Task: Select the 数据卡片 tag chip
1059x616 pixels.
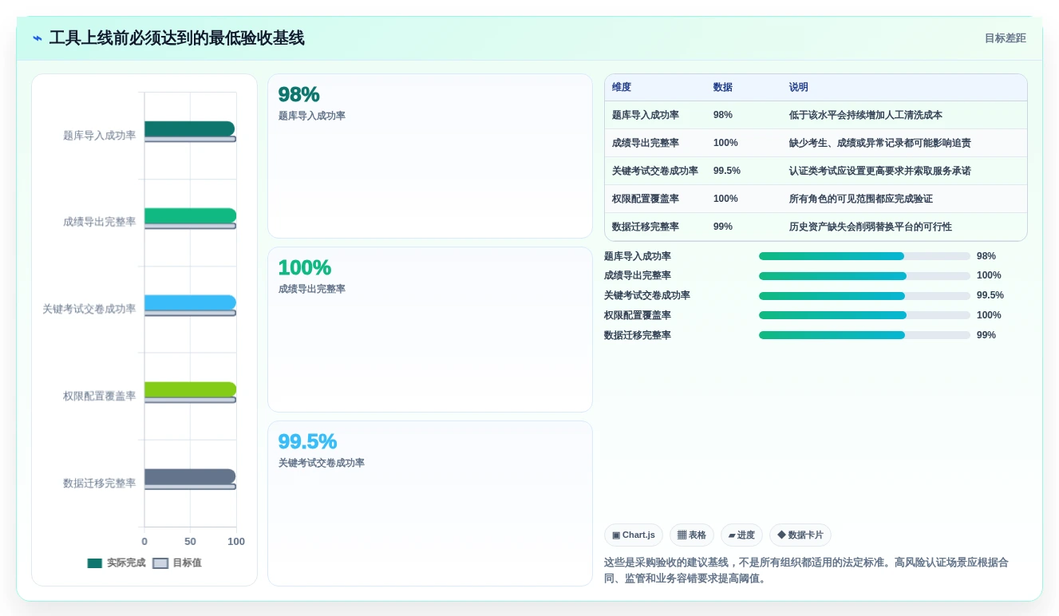Action: (x=800, y=535)
